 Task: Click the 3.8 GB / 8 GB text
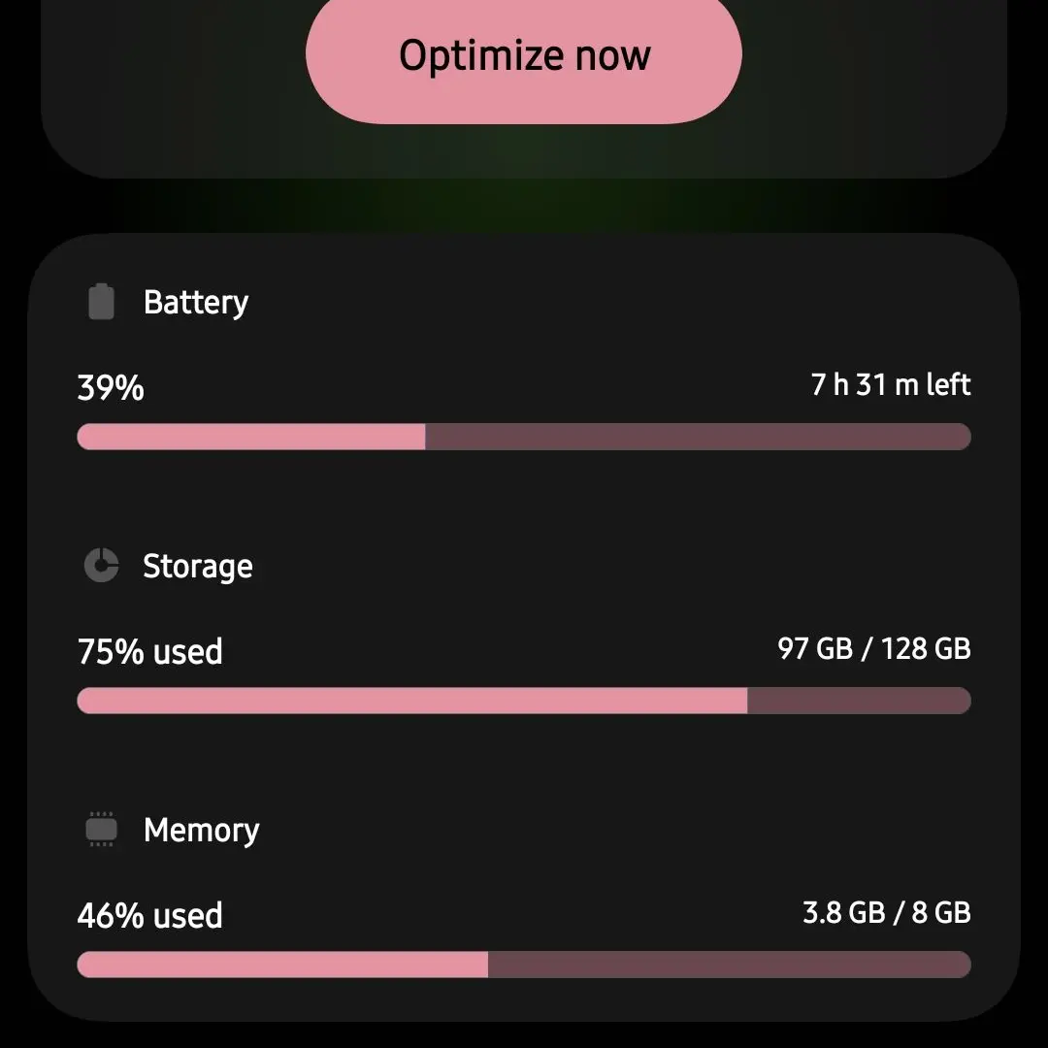point(886,912)
